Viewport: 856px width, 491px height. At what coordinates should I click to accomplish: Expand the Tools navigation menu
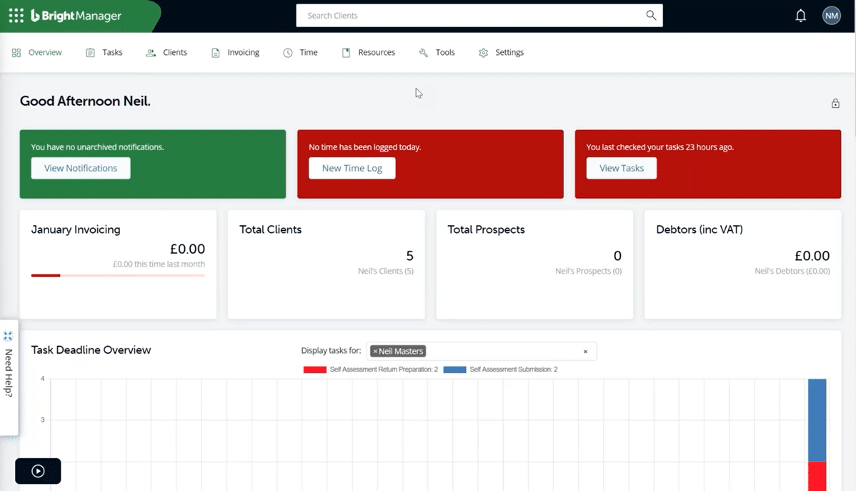(x=437, y=52)
